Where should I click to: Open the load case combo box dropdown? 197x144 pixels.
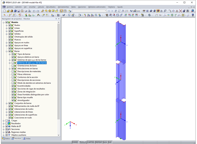105,11
